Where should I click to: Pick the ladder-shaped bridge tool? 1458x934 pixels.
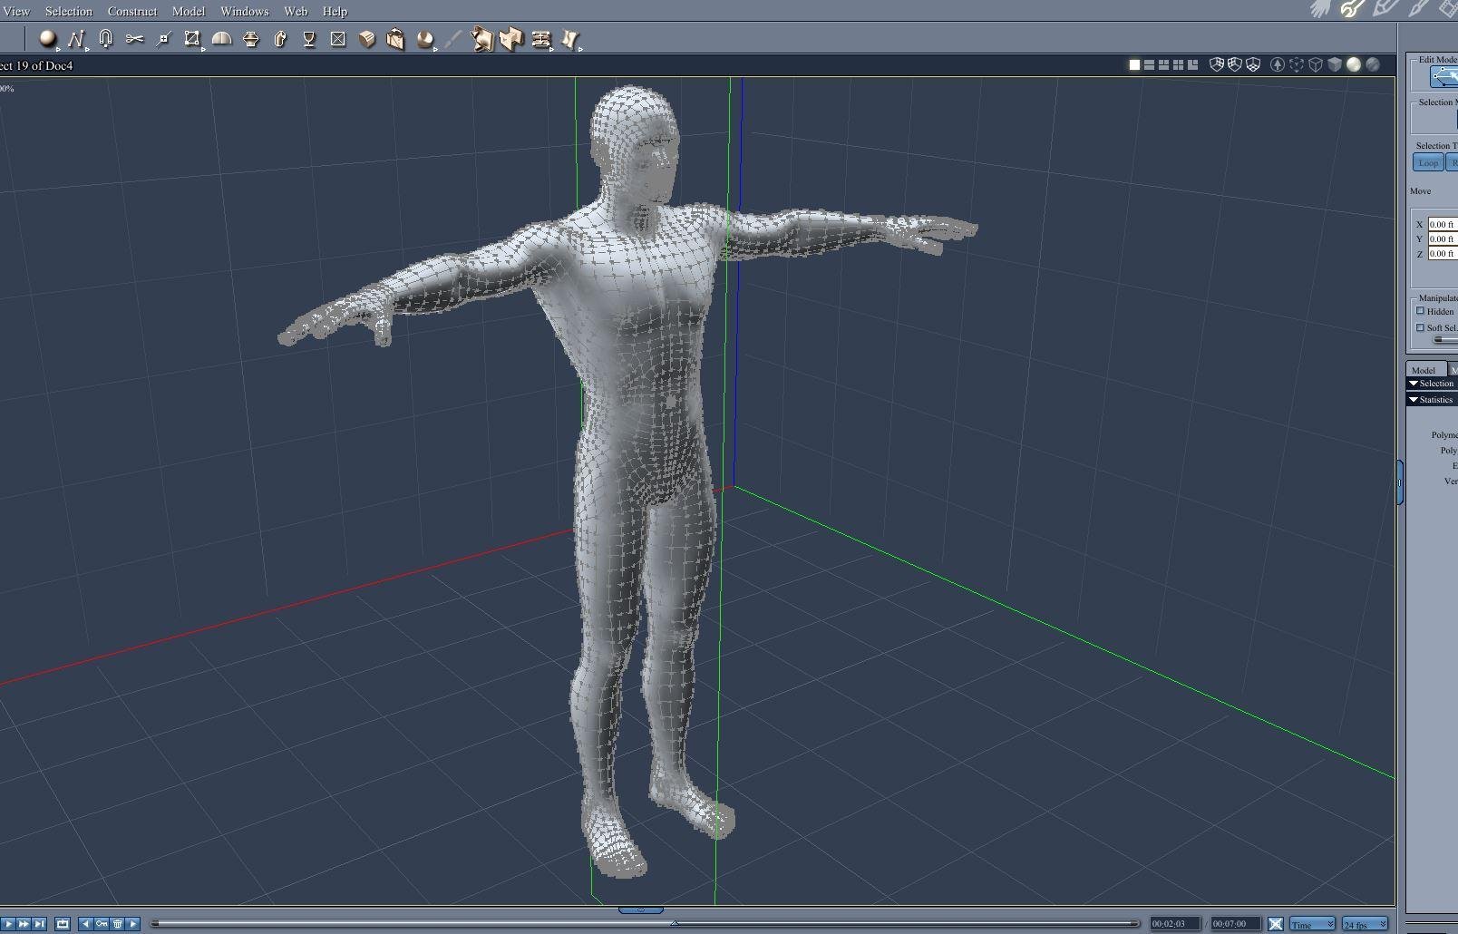coord(541,39)
